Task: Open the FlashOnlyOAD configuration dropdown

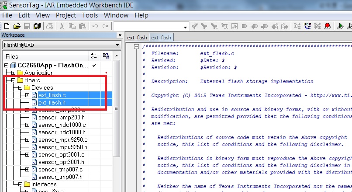Action: tap(117, 45)
